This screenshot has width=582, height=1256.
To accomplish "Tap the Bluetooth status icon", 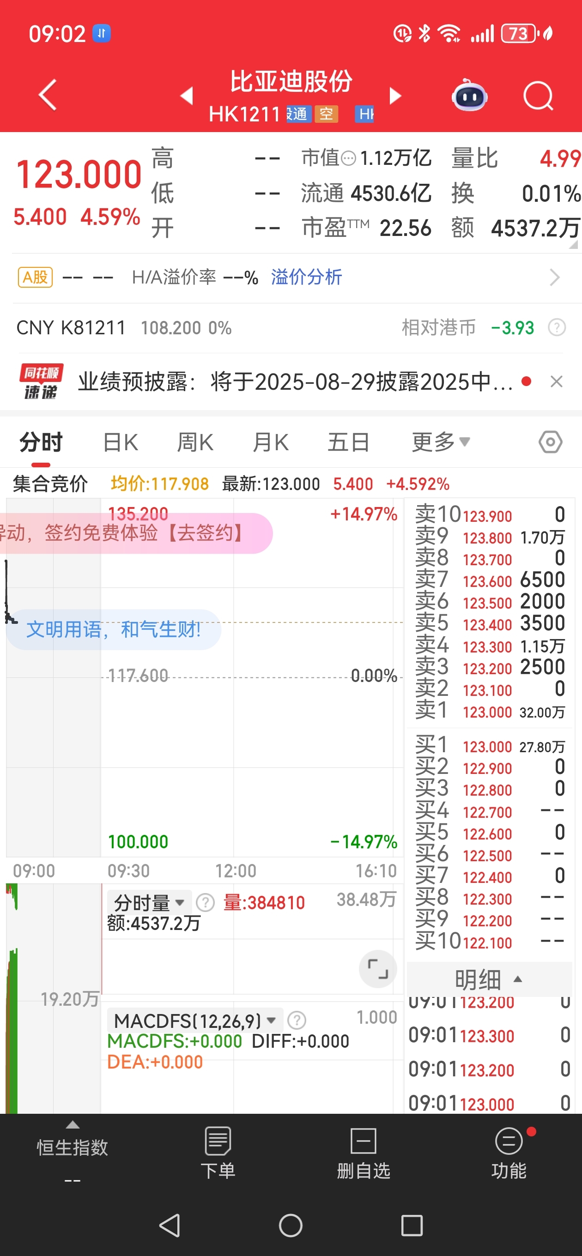I will [x=424, y=34].
